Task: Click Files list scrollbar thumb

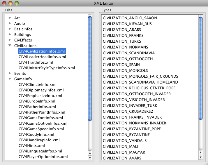Action: point(90,68)
